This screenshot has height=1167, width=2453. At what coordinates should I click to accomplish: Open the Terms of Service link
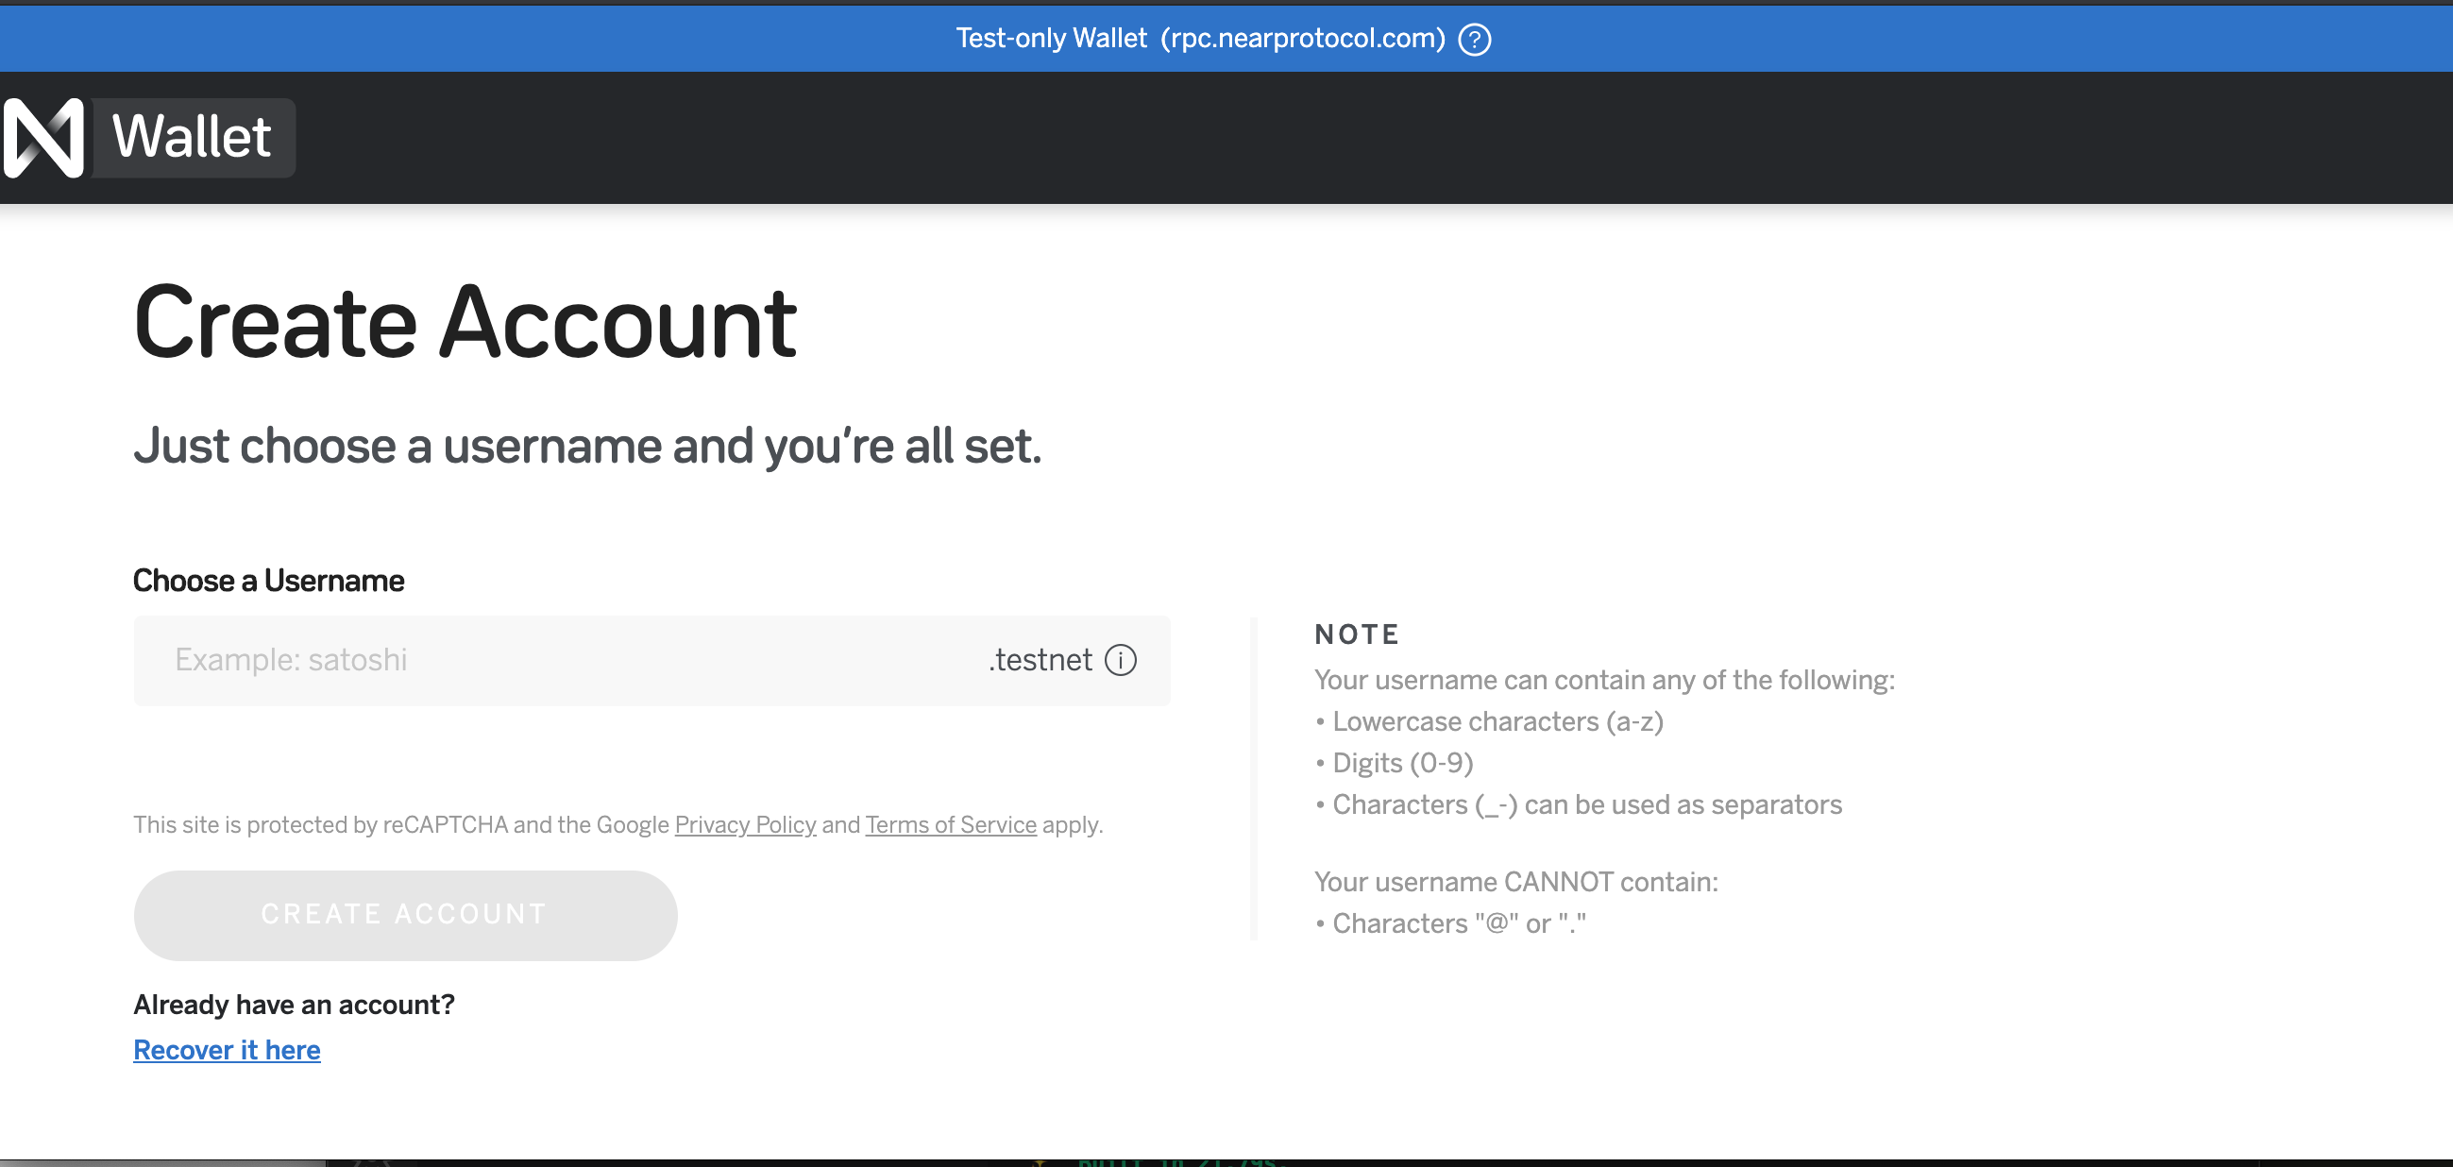pos(951,824)
